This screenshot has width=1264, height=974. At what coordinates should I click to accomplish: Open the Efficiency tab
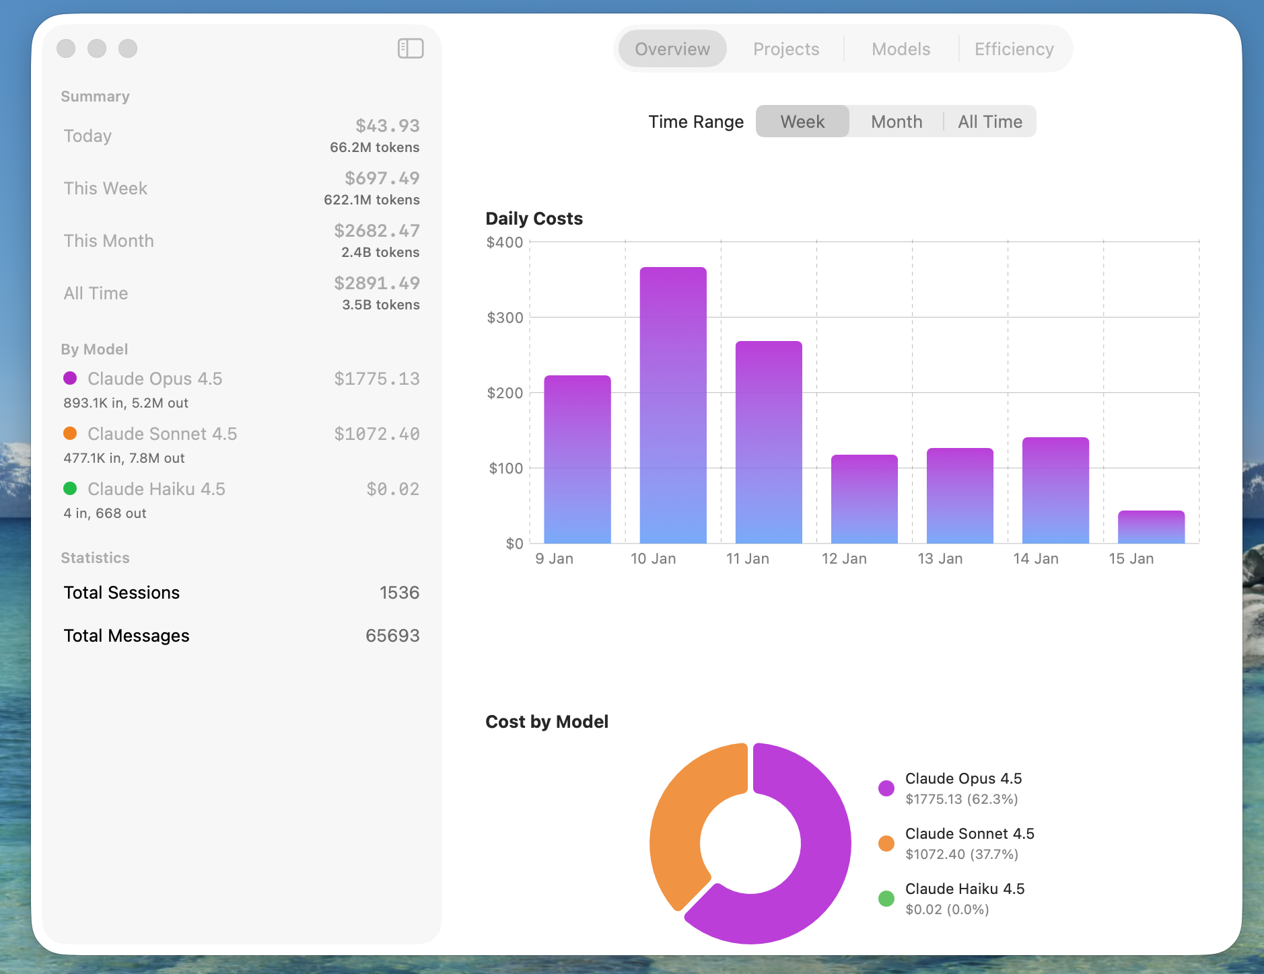1013,48
